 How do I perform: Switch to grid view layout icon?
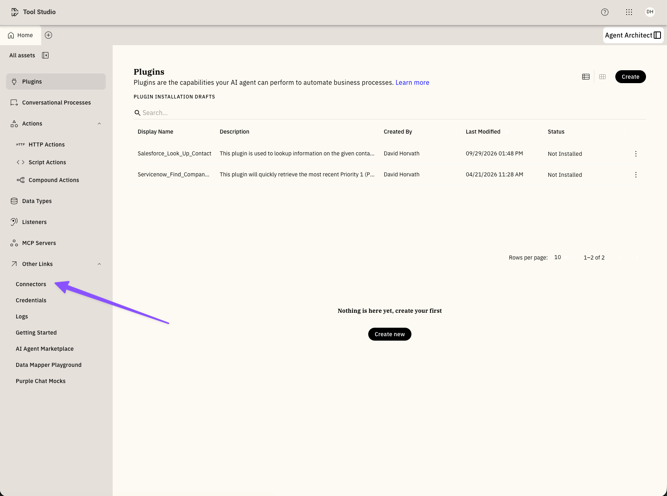(x=602, y=77)
